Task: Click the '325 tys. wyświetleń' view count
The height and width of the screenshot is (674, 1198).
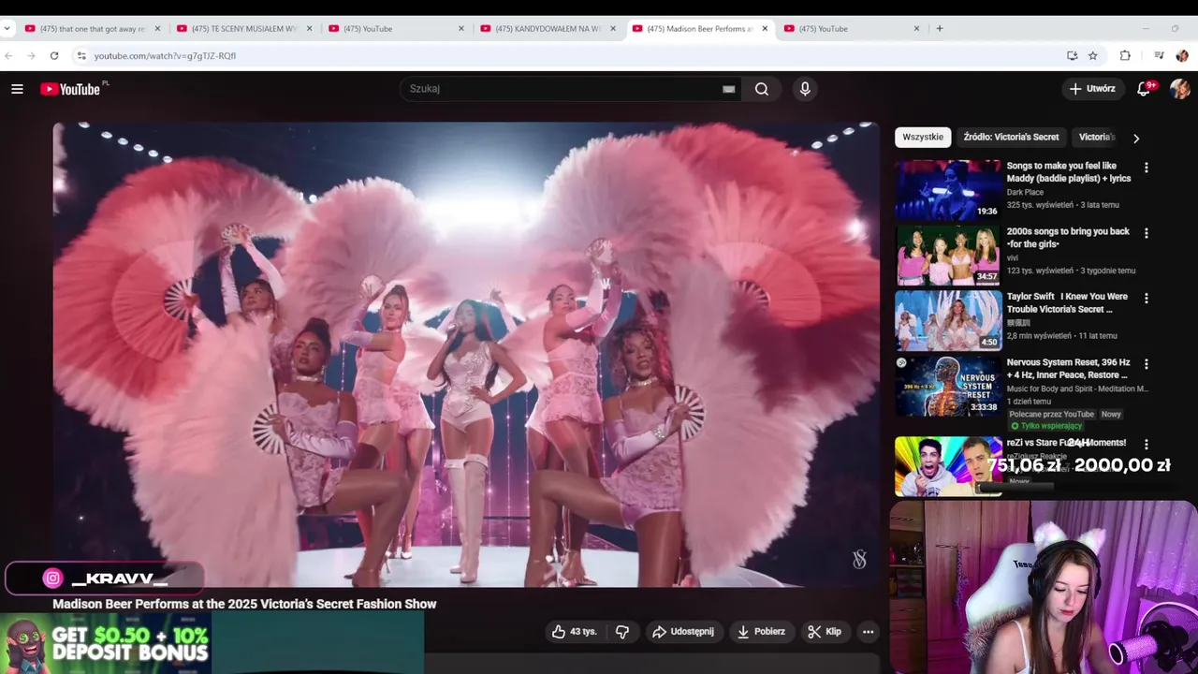Action: (1040, 205)
